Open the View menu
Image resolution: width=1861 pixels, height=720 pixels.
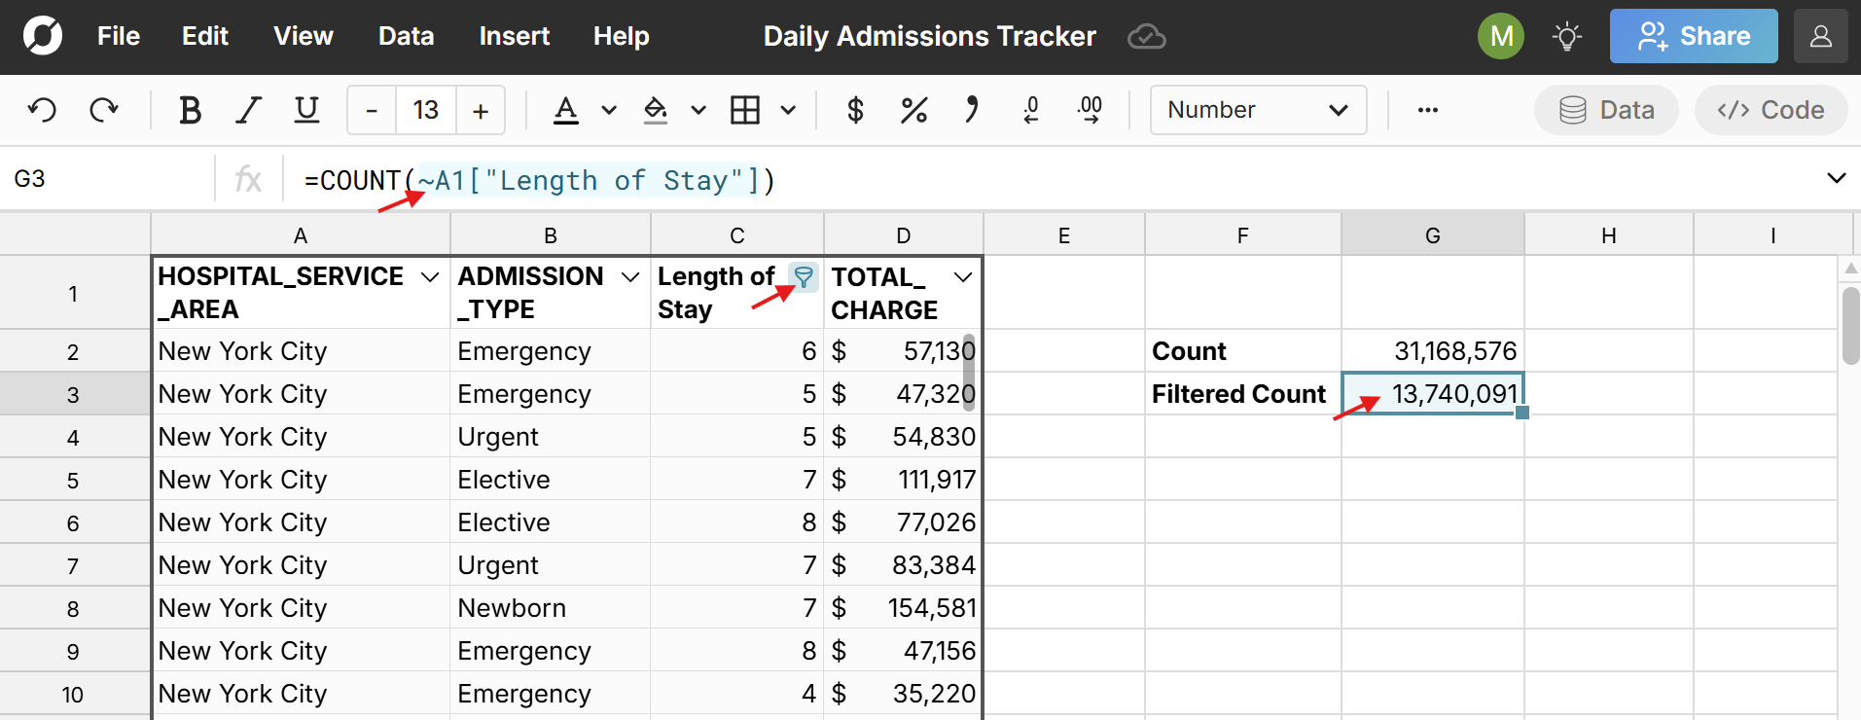tap(304, 36)
